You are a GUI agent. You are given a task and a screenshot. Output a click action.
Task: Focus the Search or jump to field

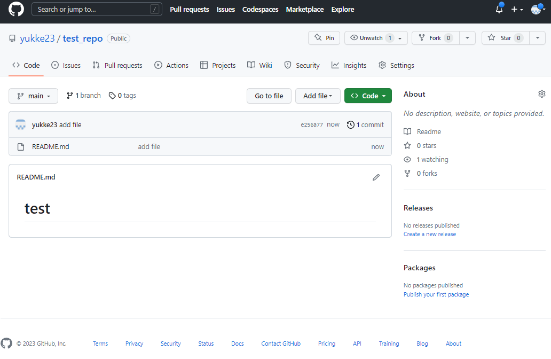(97, 9)
